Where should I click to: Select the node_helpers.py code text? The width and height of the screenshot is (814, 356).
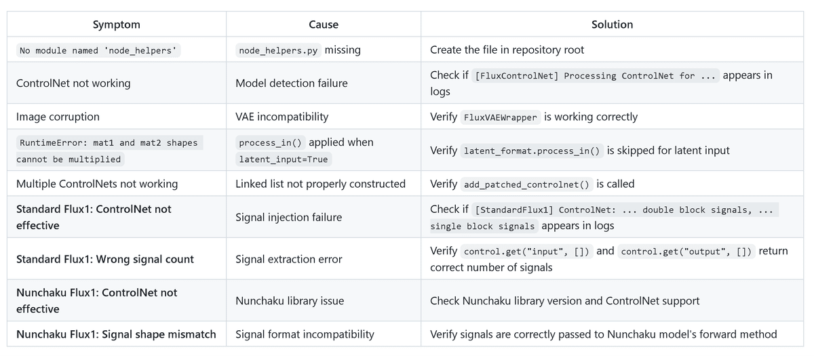[x=278, y=50]
